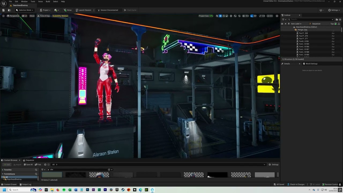The width and height of the screenshot is (343, 193).
Task: Change the Lit view mode
Action: click(24, 16)
